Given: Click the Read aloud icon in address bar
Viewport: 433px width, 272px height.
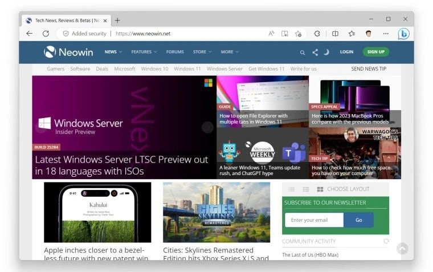Looking at the screenshot, I should [x=271, y=34].
